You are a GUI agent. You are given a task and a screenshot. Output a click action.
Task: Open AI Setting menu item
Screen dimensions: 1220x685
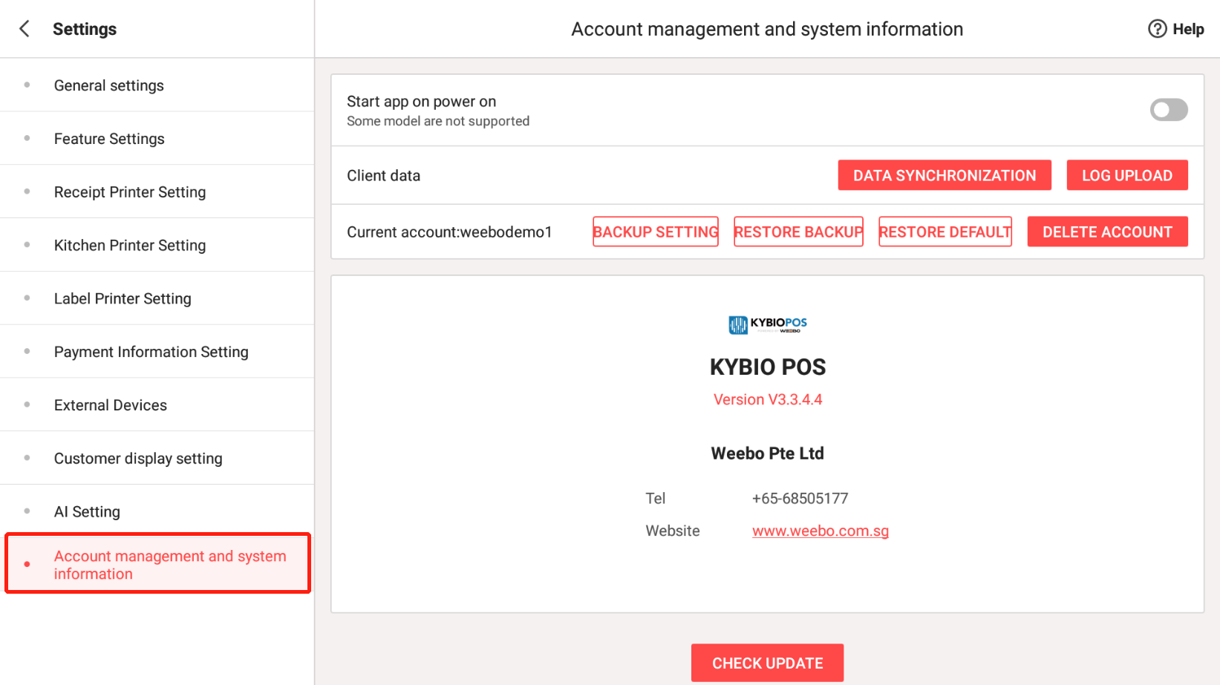click(157, 512)
